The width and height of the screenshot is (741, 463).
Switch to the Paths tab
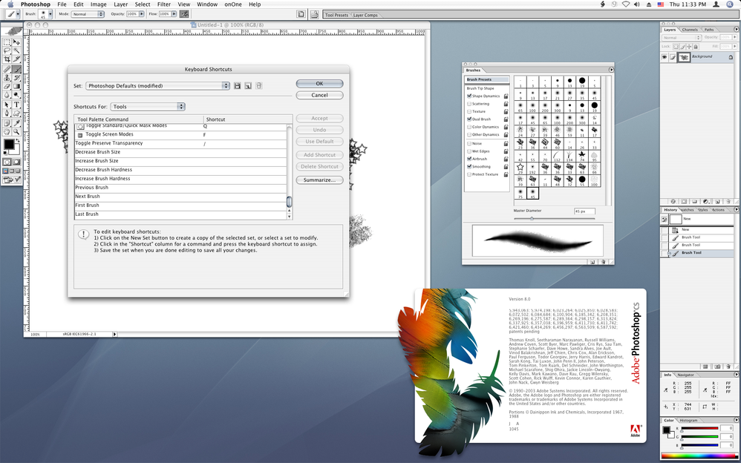[709, 29]
